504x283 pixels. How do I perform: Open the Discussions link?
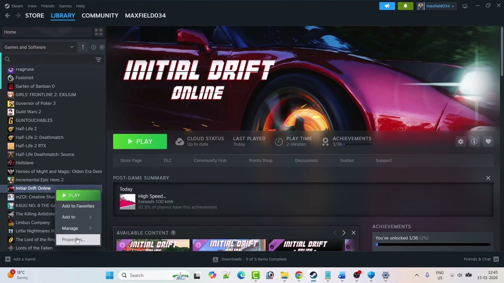coord(306,160)
